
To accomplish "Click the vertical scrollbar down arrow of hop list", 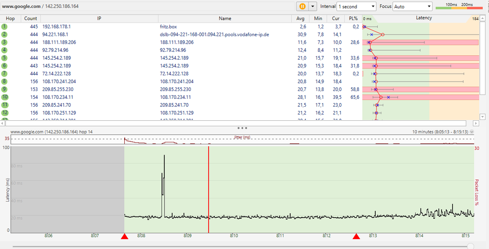I will (x=483, y=117).
